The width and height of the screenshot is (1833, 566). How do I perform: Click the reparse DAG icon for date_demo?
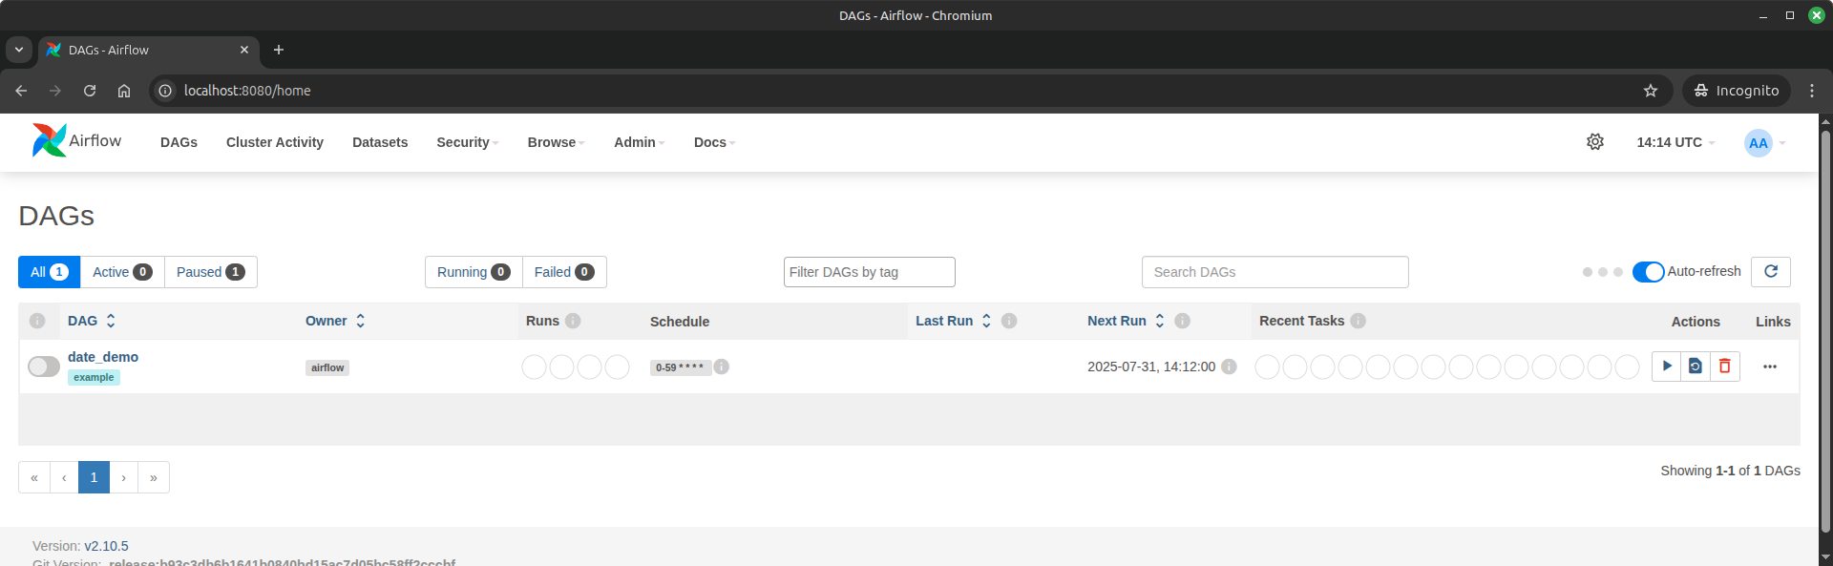1696,367
